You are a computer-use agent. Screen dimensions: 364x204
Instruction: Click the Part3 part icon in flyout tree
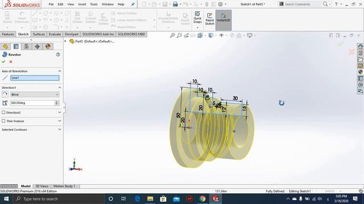pos(72,41)
